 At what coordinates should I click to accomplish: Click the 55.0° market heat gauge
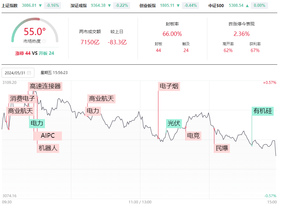tap(35, 32)
